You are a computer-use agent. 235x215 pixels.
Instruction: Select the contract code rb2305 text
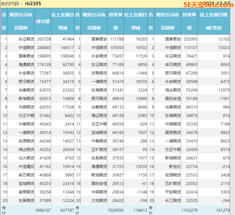(33, 4)
